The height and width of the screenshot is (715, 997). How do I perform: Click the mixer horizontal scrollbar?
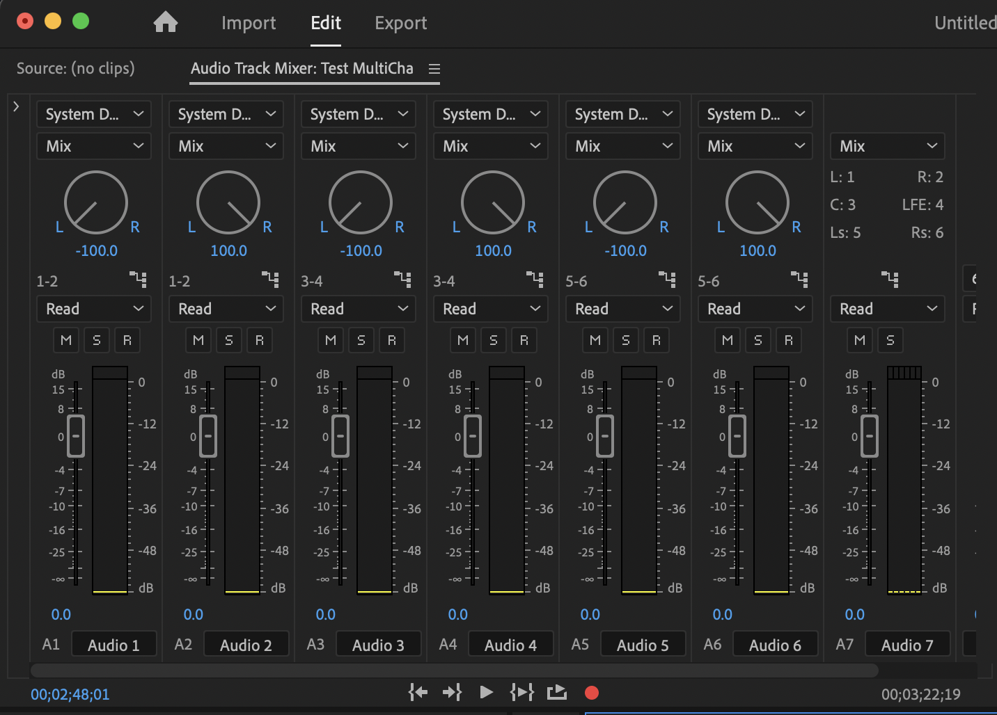[454, 670]
